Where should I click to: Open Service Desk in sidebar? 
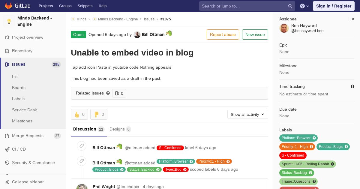[x=24, y=110]
